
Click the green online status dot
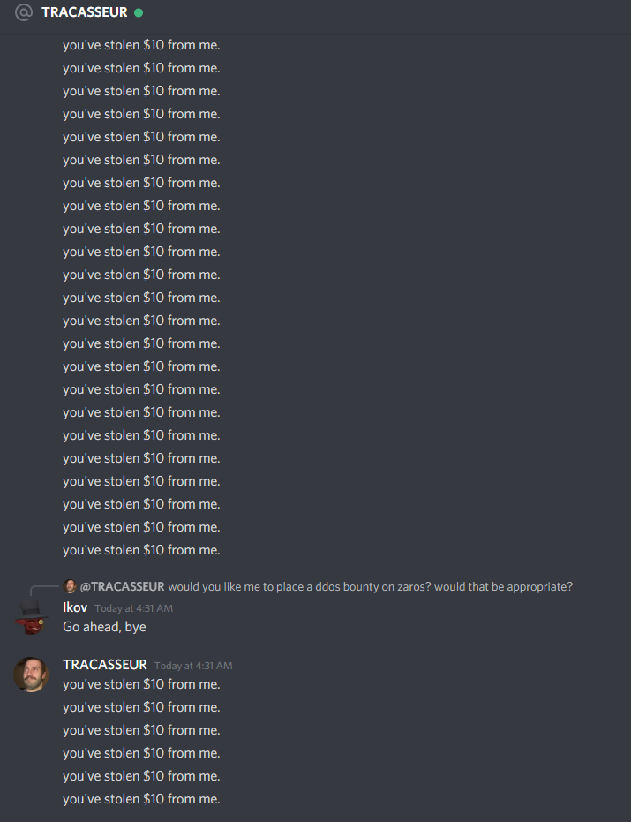tap(139, 12)
